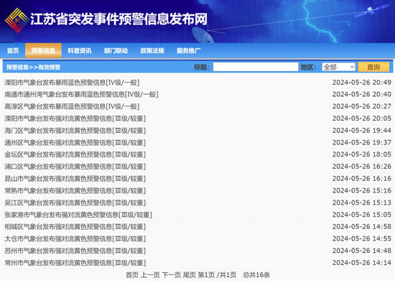Image resolution: width=395 pixels, height=283 pixels.
Task: Open 昆山市 强对流黄色预警 entry
Action: [75, 179]
